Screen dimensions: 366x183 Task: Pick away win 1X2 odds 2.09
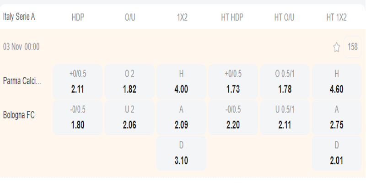(182, 118)
